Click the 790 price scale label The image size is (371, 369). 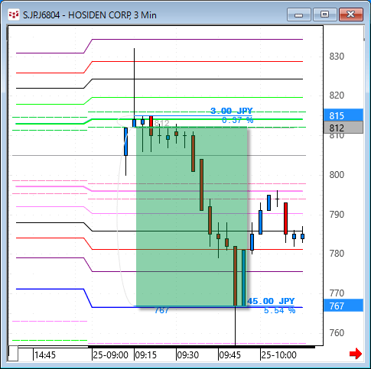[x=337, y=215]
